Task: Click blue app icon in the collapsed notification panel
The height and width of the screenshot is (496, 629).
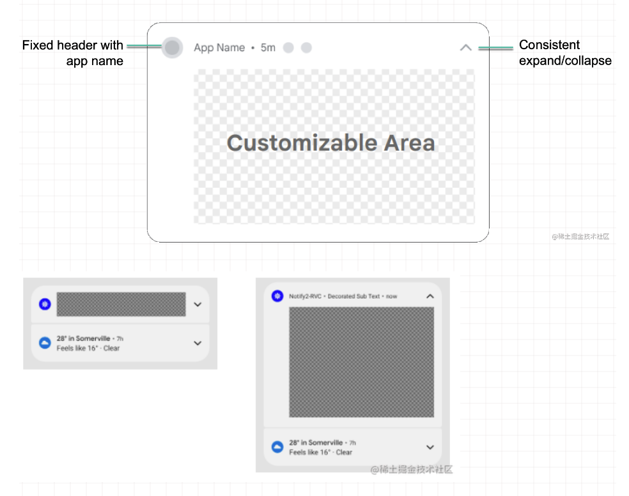Action: click(x=44, y=304)
